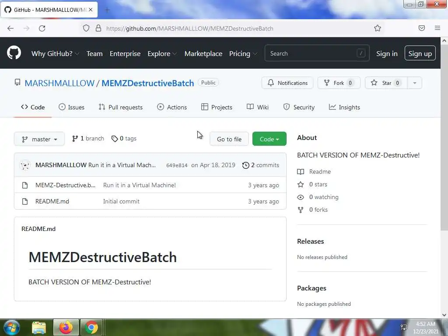Expand the Explore dropdown
The image size is (448, 336).
point(162,53)
